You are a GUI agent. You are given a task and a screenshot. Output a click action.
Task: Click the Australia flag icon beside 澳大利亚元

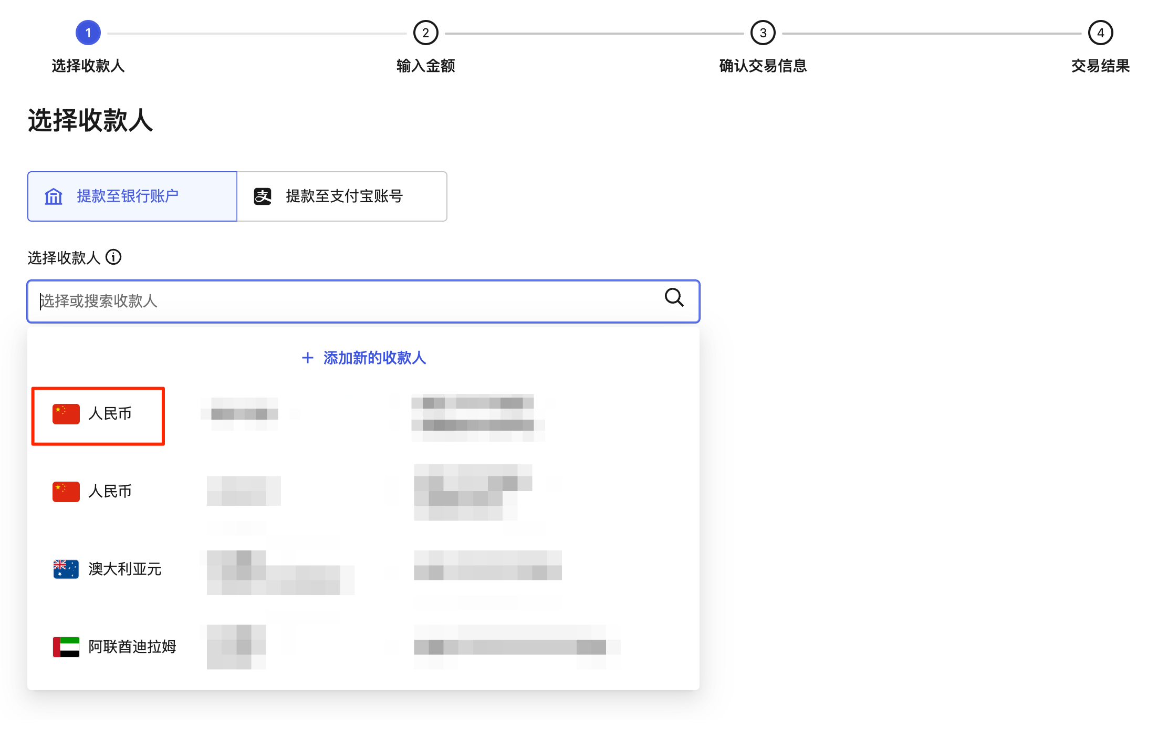point(65,569)
